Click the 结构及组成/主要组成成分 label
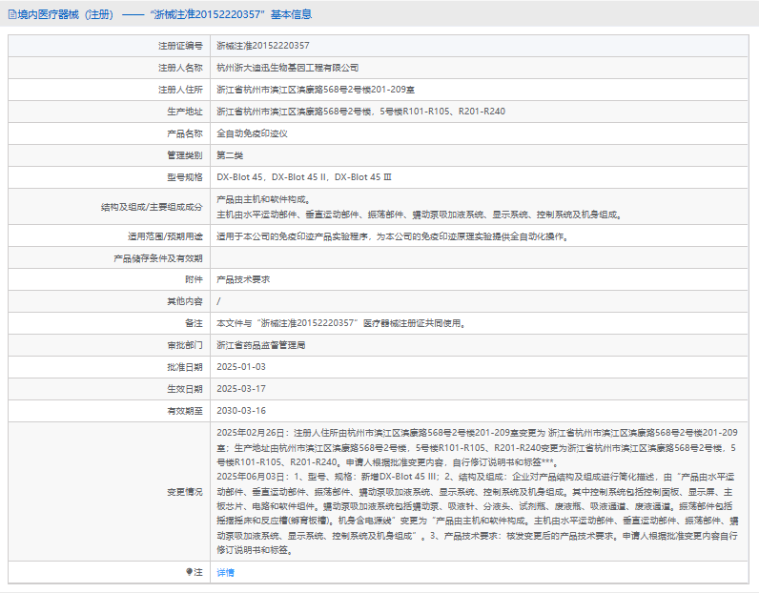759x593 pixels. point(152,207)
